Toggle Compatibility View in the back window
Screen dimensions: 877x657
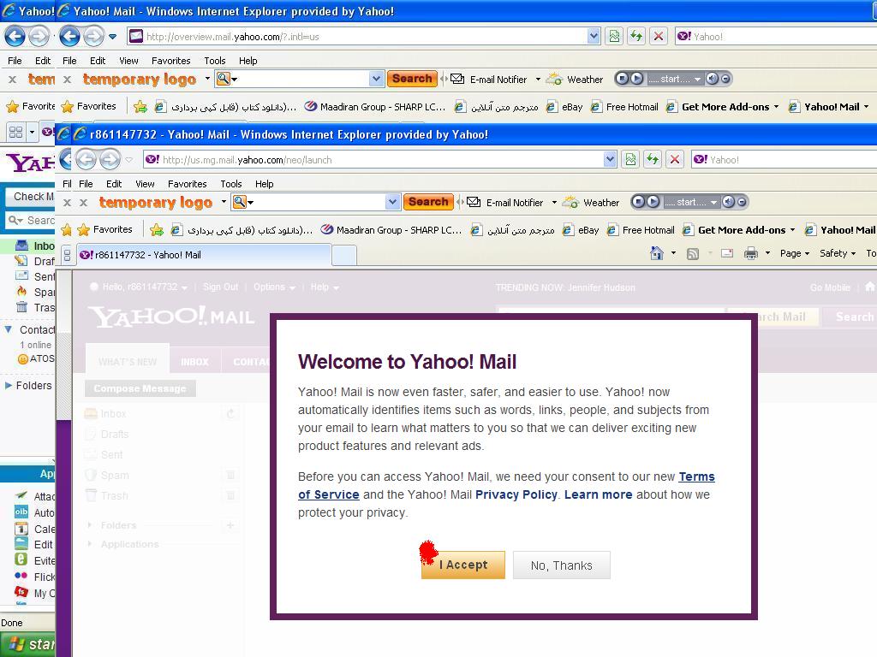[x=614, y=36]
